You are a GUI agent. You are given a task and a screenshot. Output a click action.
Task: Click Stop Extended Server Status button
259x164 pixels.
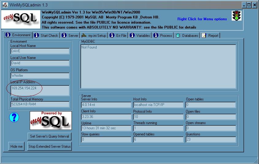(50, 146)
